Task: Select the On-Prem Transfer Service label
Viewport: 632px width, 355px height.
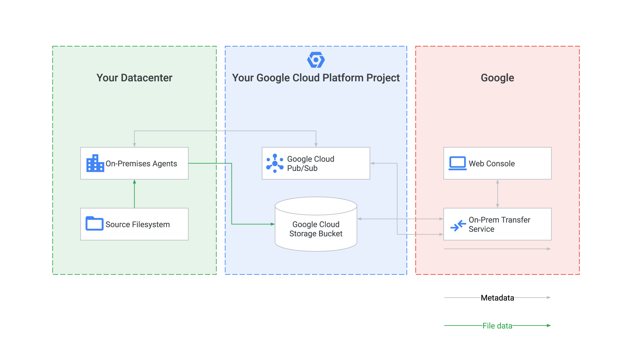Action: point(499,224)
